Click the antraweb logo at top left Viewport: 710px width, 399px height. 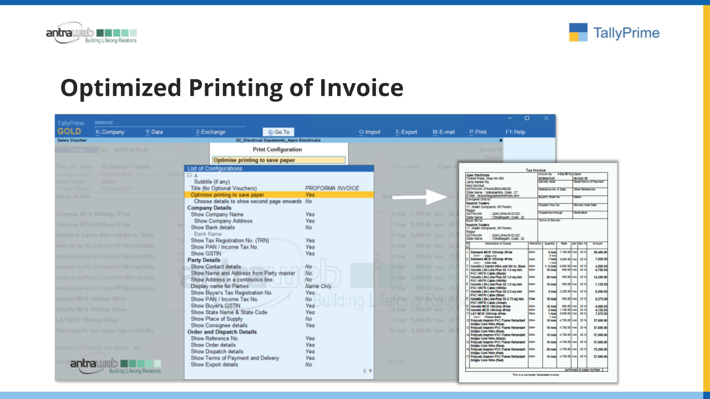pos(91,34)
